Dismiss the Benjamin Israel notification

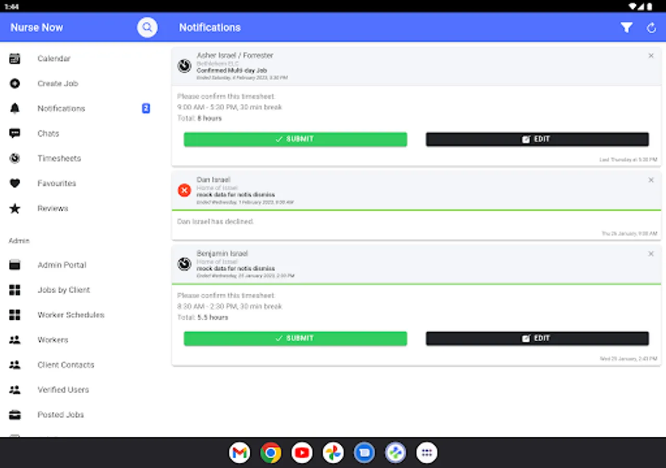(651, 254)
